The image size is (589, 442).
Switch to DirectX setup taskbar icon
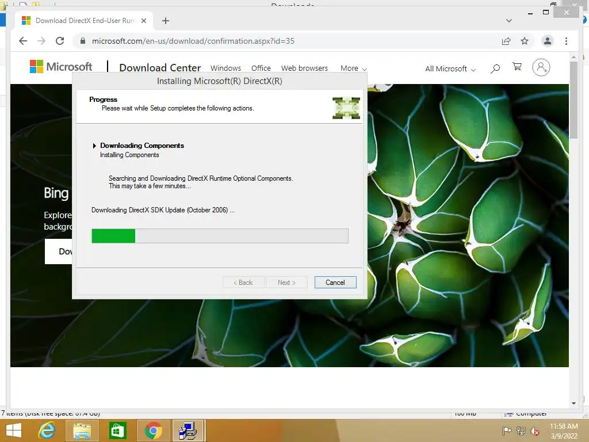point(189,430)
